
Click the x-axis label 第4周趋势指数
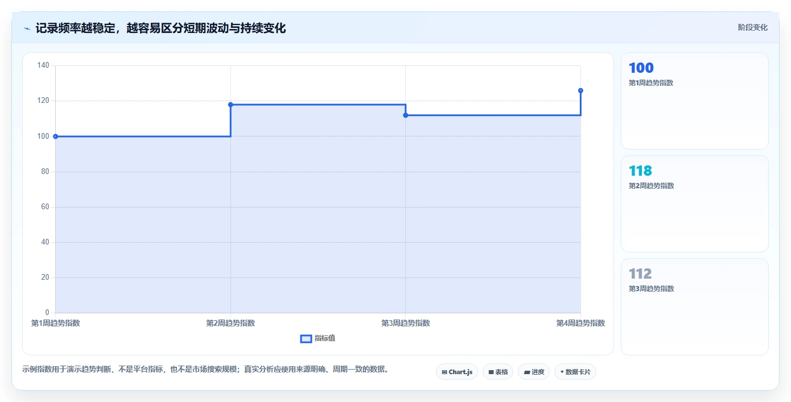click(x=580, y=323)
